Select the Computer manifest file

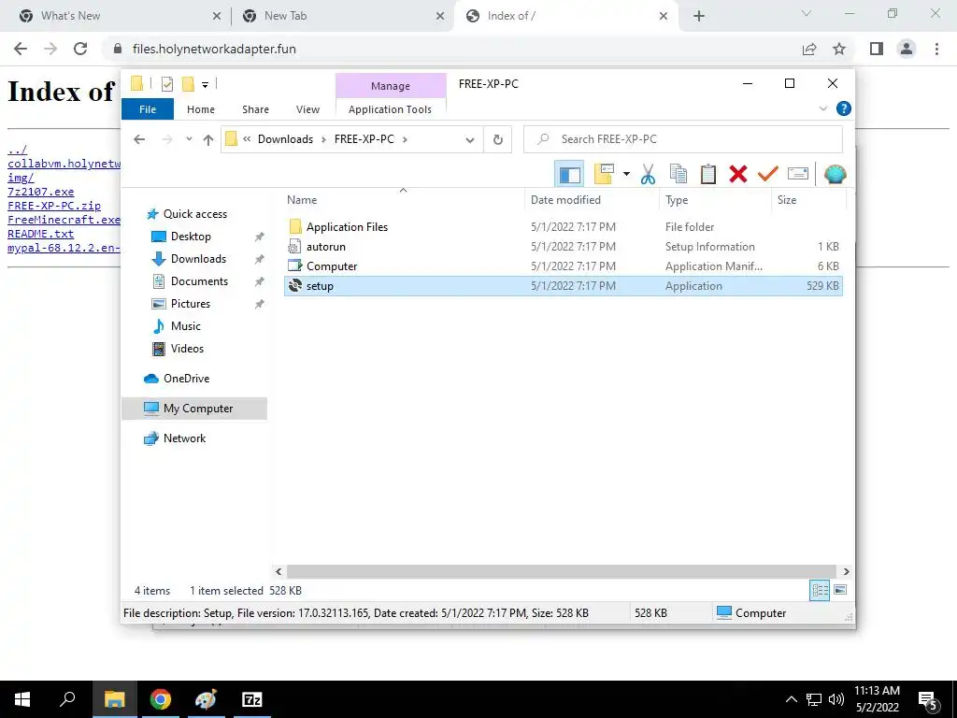(x=563, y=266)
